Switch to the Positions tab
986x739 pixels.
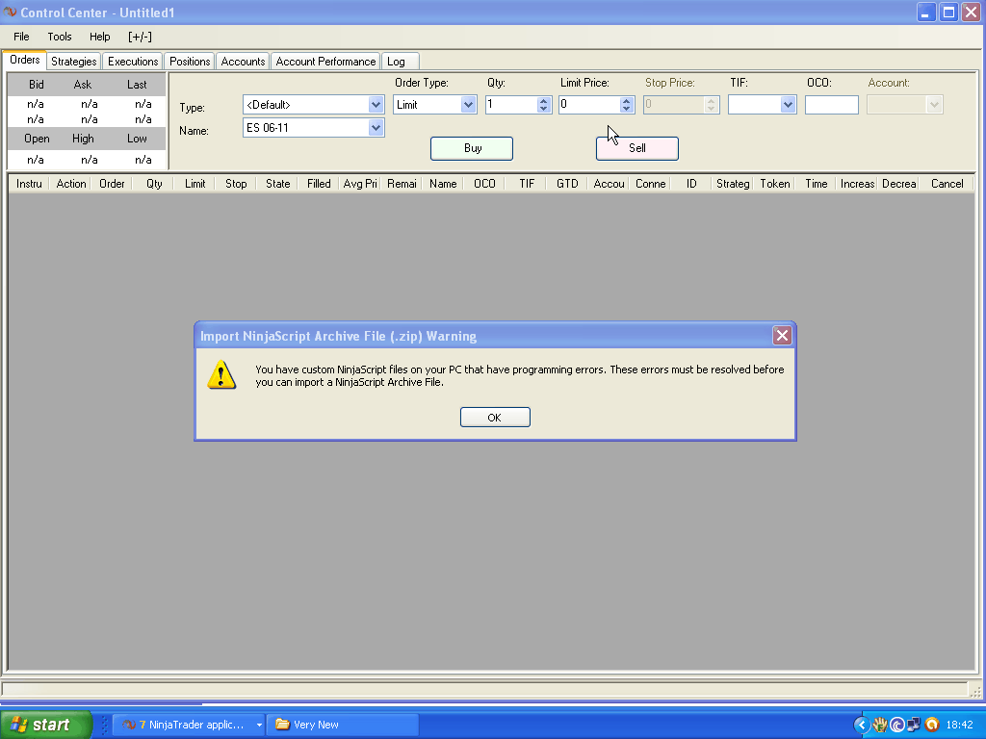click(x=190, y=61)
